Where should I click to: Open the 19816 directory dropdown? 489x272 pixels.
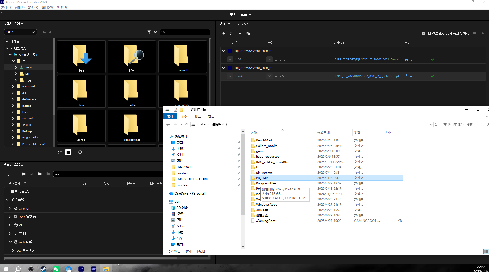pyautogui.click(x=20, y=32)
